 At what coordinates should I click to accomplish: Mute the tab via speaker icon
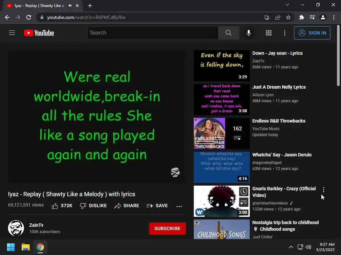[x=70, y=6]
